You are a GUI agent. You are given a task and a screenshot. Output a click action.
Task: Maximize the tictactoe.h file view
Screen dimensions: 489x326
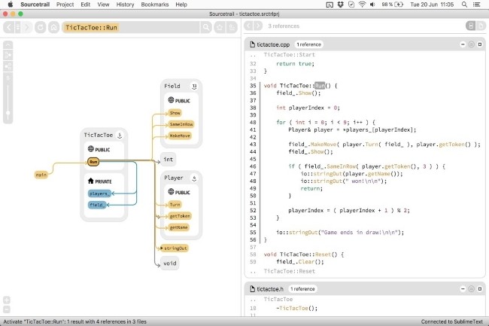pos(480,289)
